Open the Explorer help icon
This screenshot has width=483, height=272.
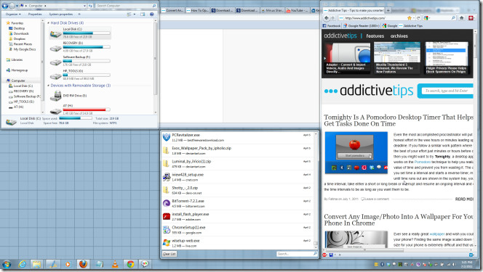coord(151,14)
